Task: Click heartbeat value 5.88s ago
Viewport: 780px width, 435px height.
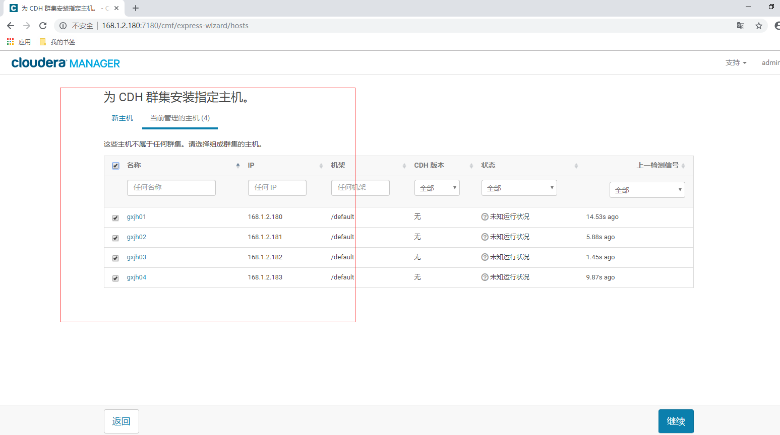Action: (601, 237)
